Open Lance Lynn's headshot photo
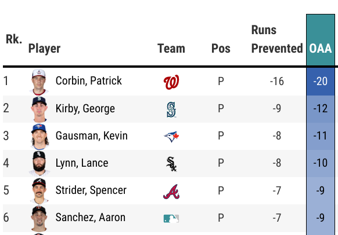338x235 pixels. click(39, 164)
